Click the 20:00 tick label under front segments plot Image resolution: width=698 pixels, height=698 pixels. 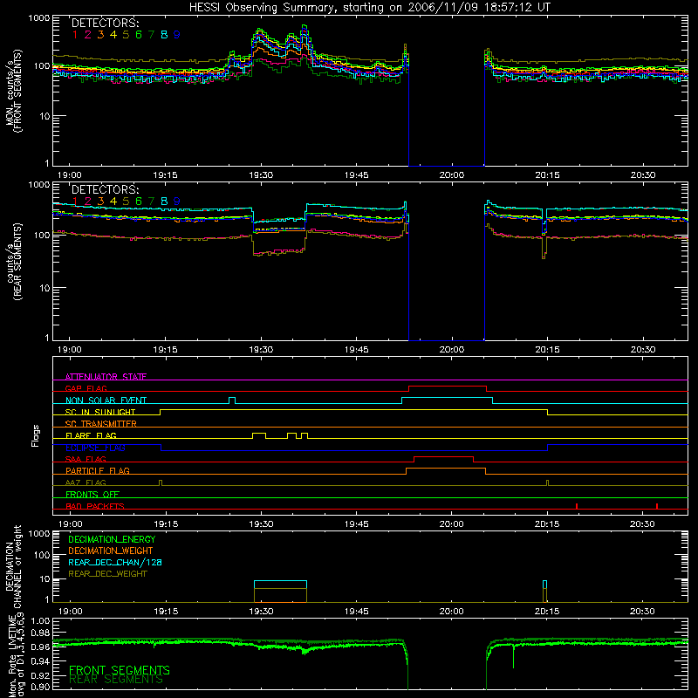coord(452,175)
